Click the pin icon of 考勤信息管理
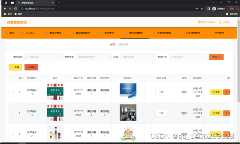 [155, 33]
